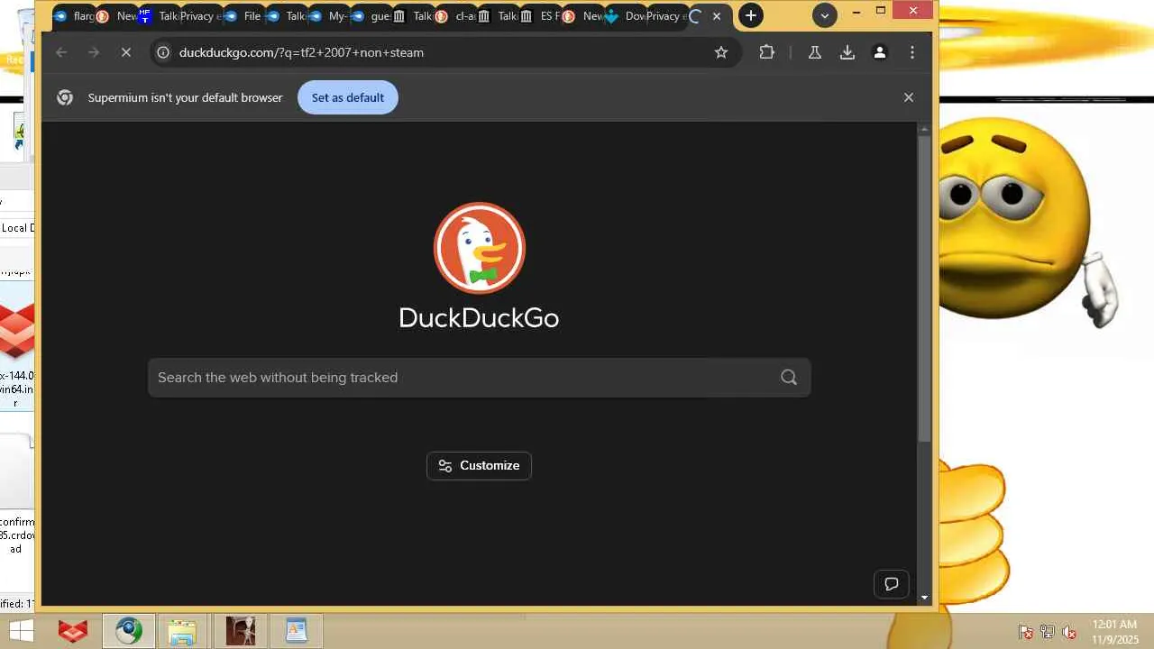
Task: Dismiss the default browser notification bar
Action: pos(909,97)
